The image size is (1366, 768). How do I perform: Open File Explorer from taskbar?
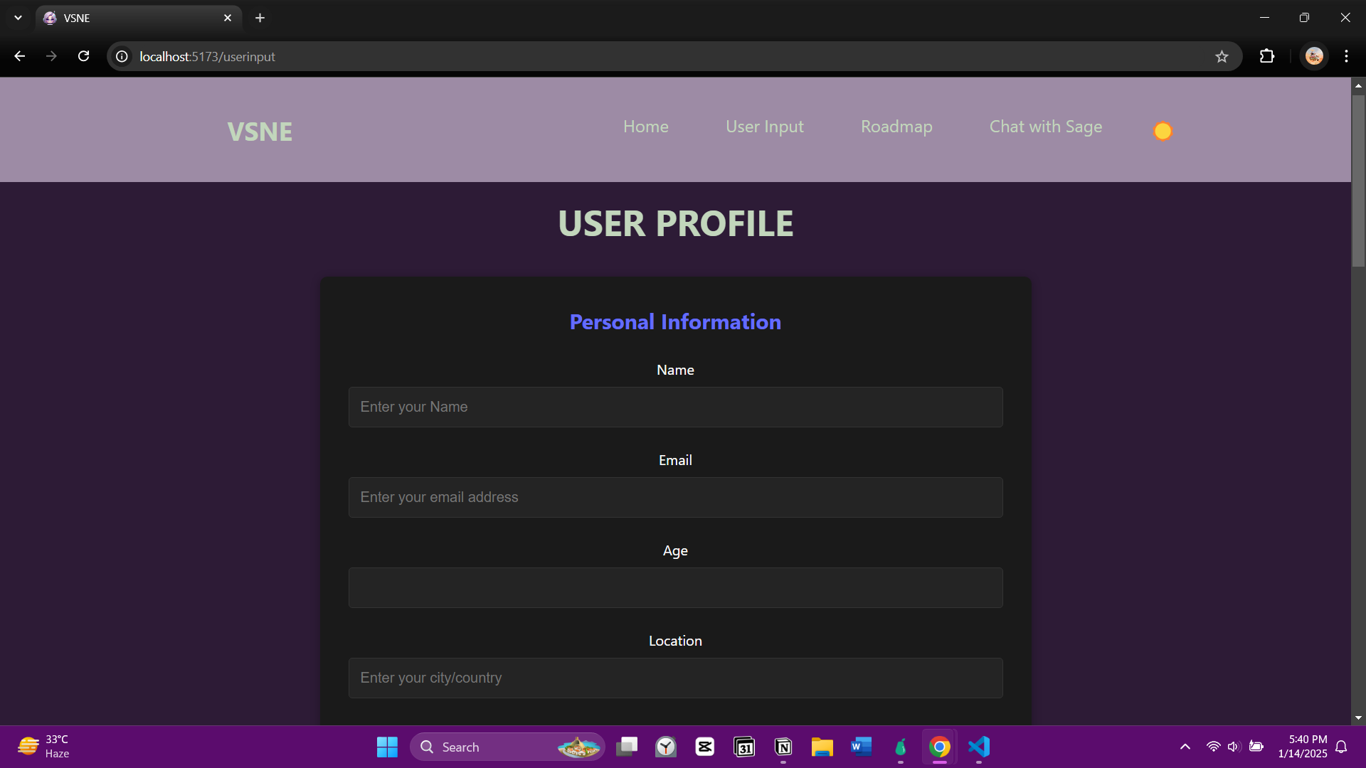pos(822,747)
